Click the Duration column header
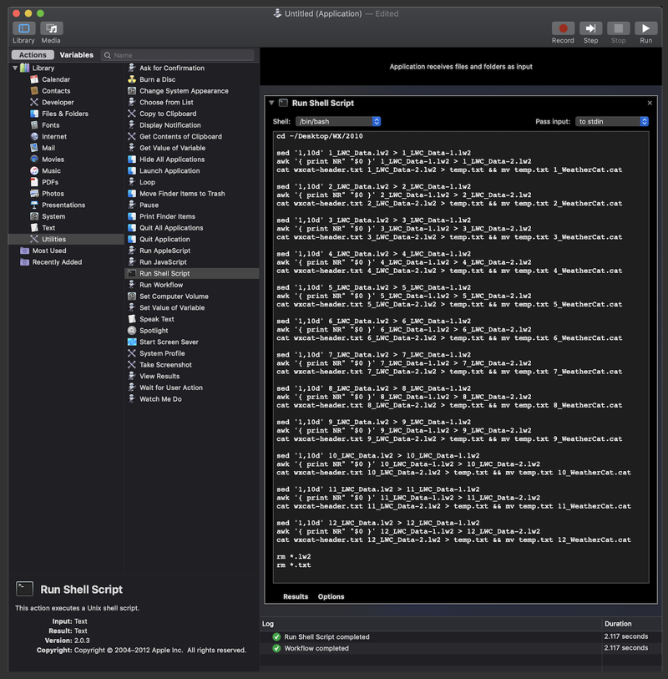Viewport: 668px width, 679px height. pos(618,624)
